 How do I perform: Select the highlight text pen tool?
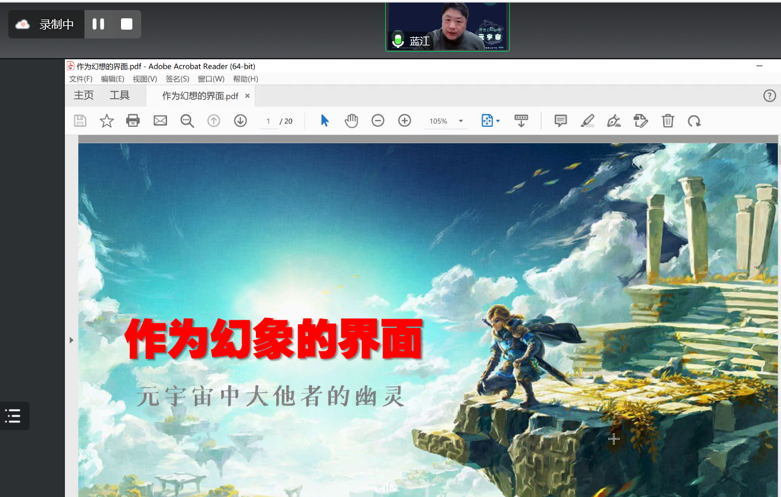click(587, 120)
